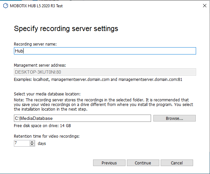Click the greyed Management server address field
Viewport: 210px width, 174px height.
pos(105,72)
